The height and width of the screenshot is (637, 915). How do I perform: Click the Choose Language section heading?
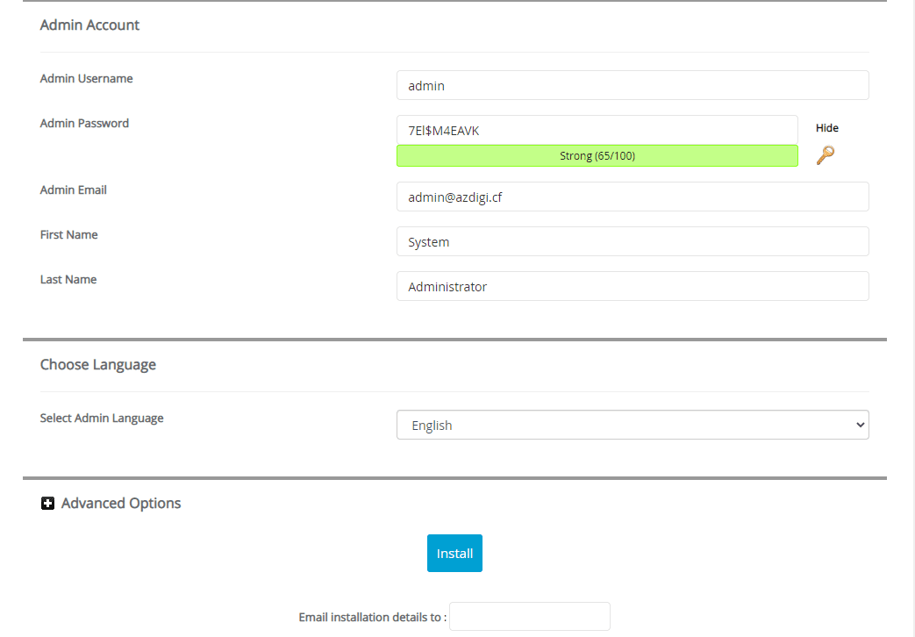(x=98, y=365)
